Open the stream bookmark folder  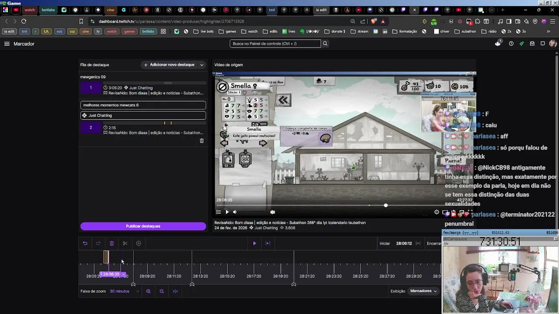[359, 31]
